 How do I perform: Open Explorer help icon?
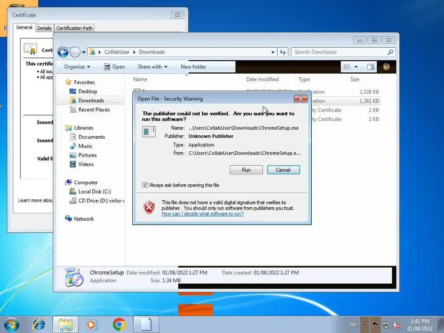[x=386, y=67]
